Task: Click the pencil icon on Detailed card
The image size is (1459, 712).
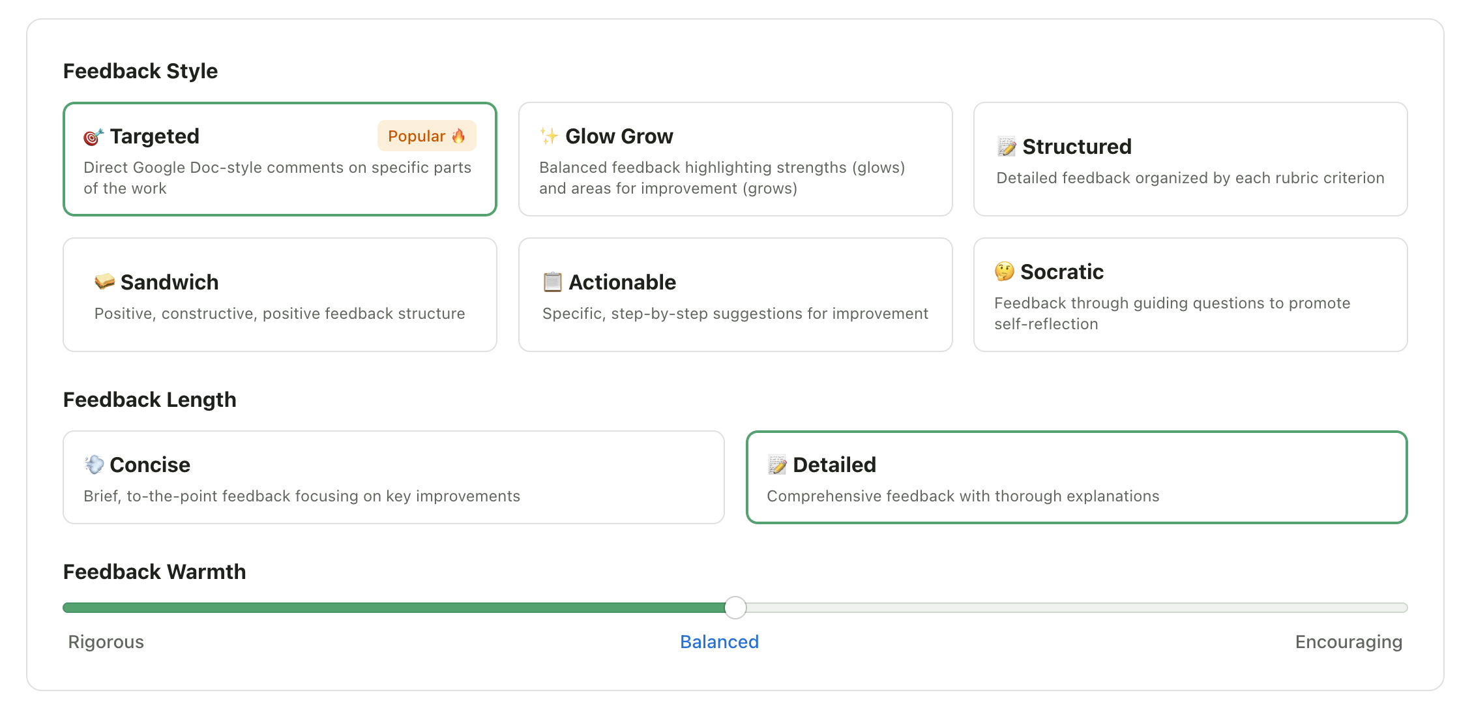Action: 778,464
